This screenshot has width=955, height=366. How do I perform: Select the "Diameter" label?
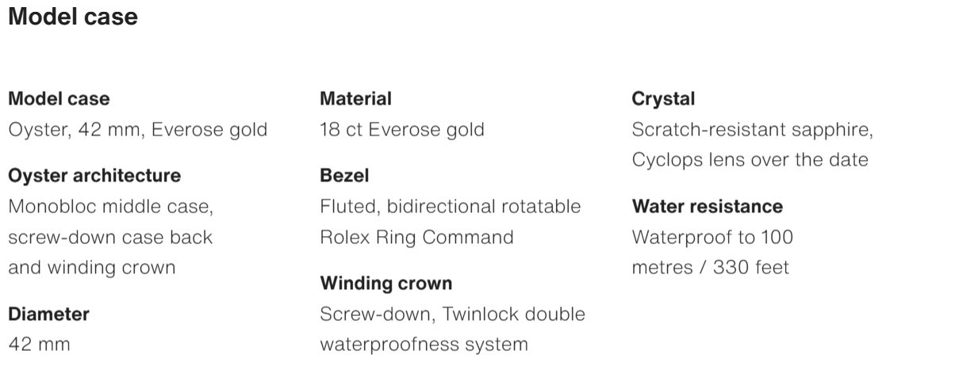point(48,314)
